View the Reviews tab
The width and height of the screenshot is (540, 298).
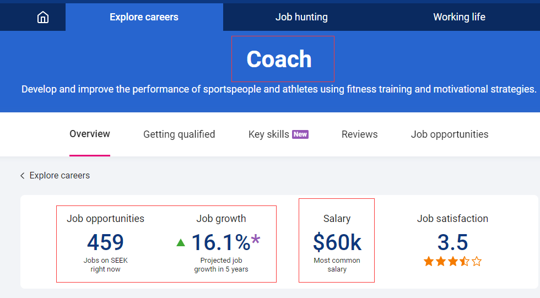pos(359,134)
